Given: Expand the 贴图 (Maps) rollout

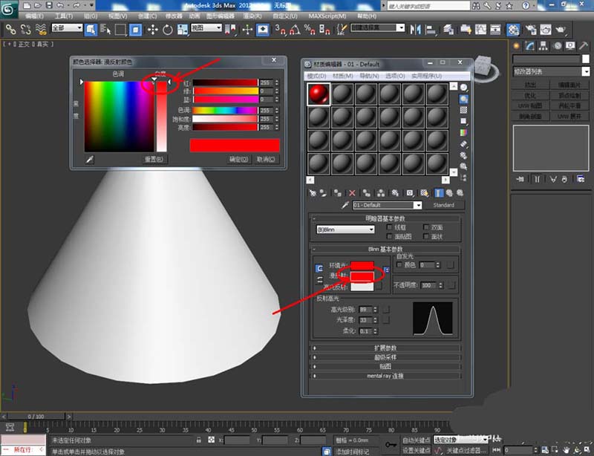Looking at the screenshot, I should click(385, 366).
